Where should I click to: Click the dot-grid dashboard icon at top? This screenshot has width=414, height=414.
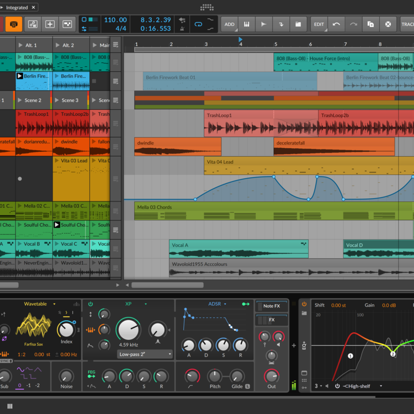[207, 7]
